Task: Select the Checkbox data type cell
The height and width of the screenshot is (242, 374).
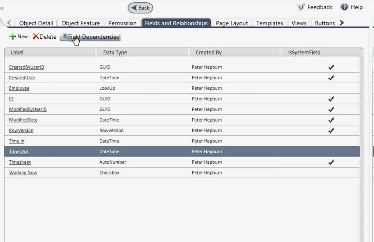Action: point(109,172)
